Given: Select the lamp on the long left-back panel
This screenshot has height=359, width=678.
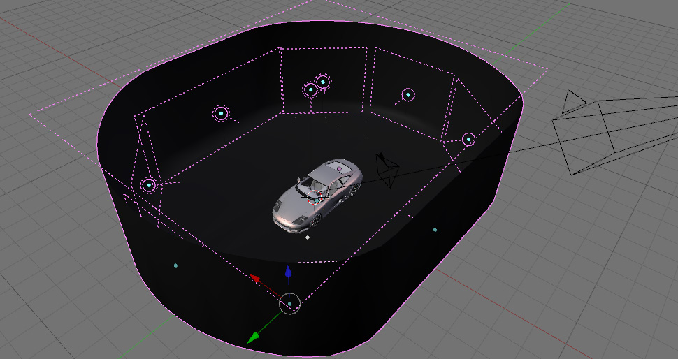Looking at the screenshot, I should click(221, 114).
